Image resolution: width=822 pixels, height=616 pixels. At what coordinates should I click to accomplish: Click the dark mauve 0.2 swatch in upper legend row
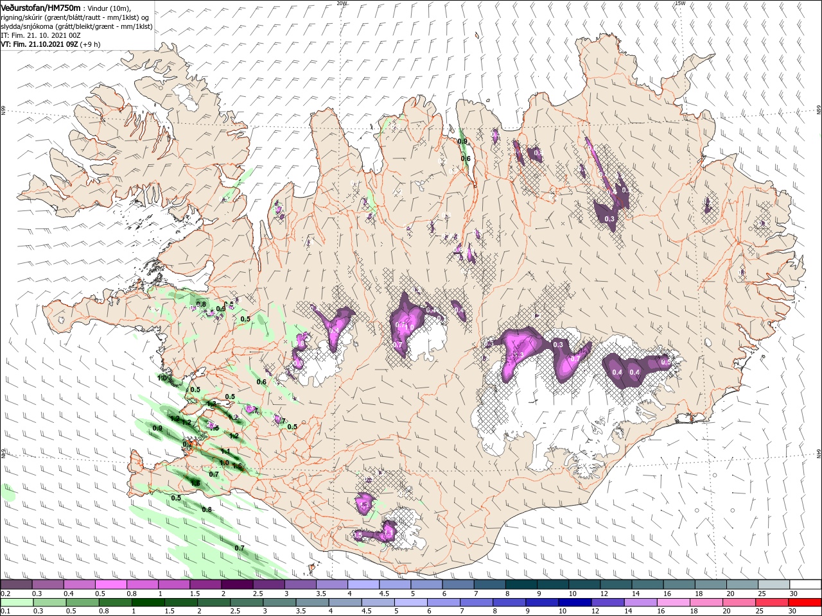click(16, 585)
